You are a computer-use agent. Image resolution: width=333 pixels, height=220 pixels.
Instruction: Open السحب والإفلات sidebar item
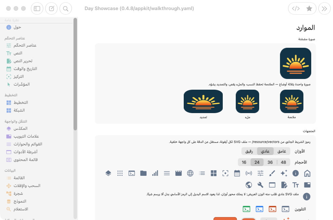click(x=36, y=186)
